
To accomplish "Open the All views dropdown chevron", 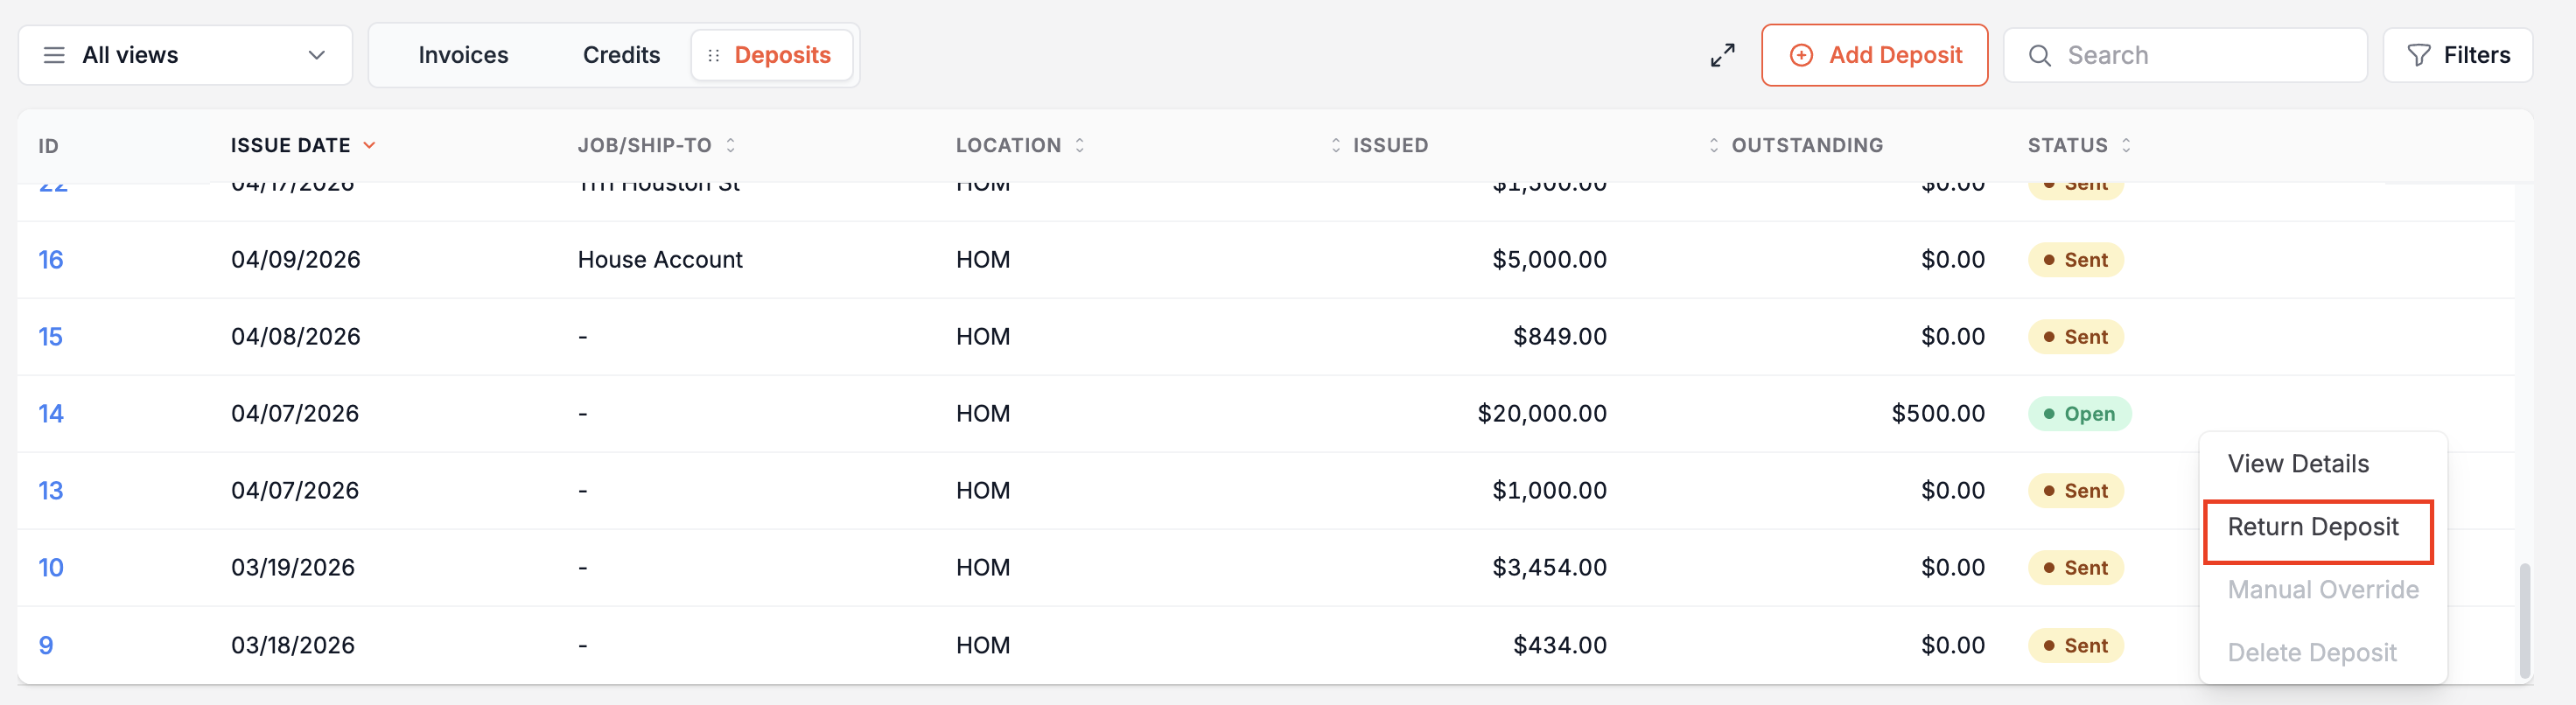I will 316,55.
